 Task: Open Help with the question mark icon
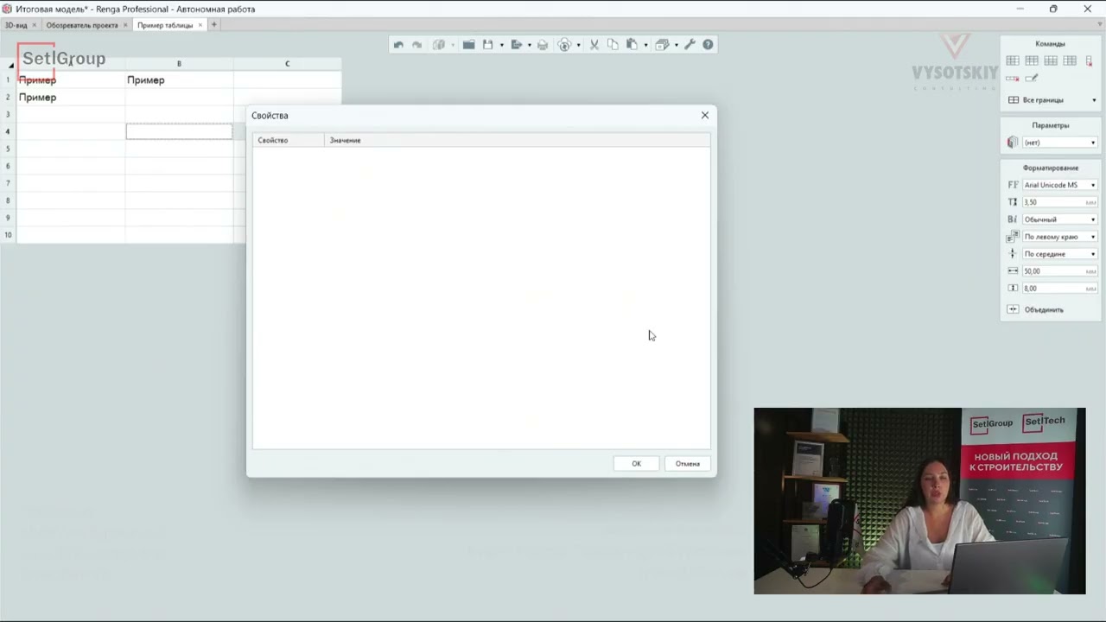click(x=708, y=45)
